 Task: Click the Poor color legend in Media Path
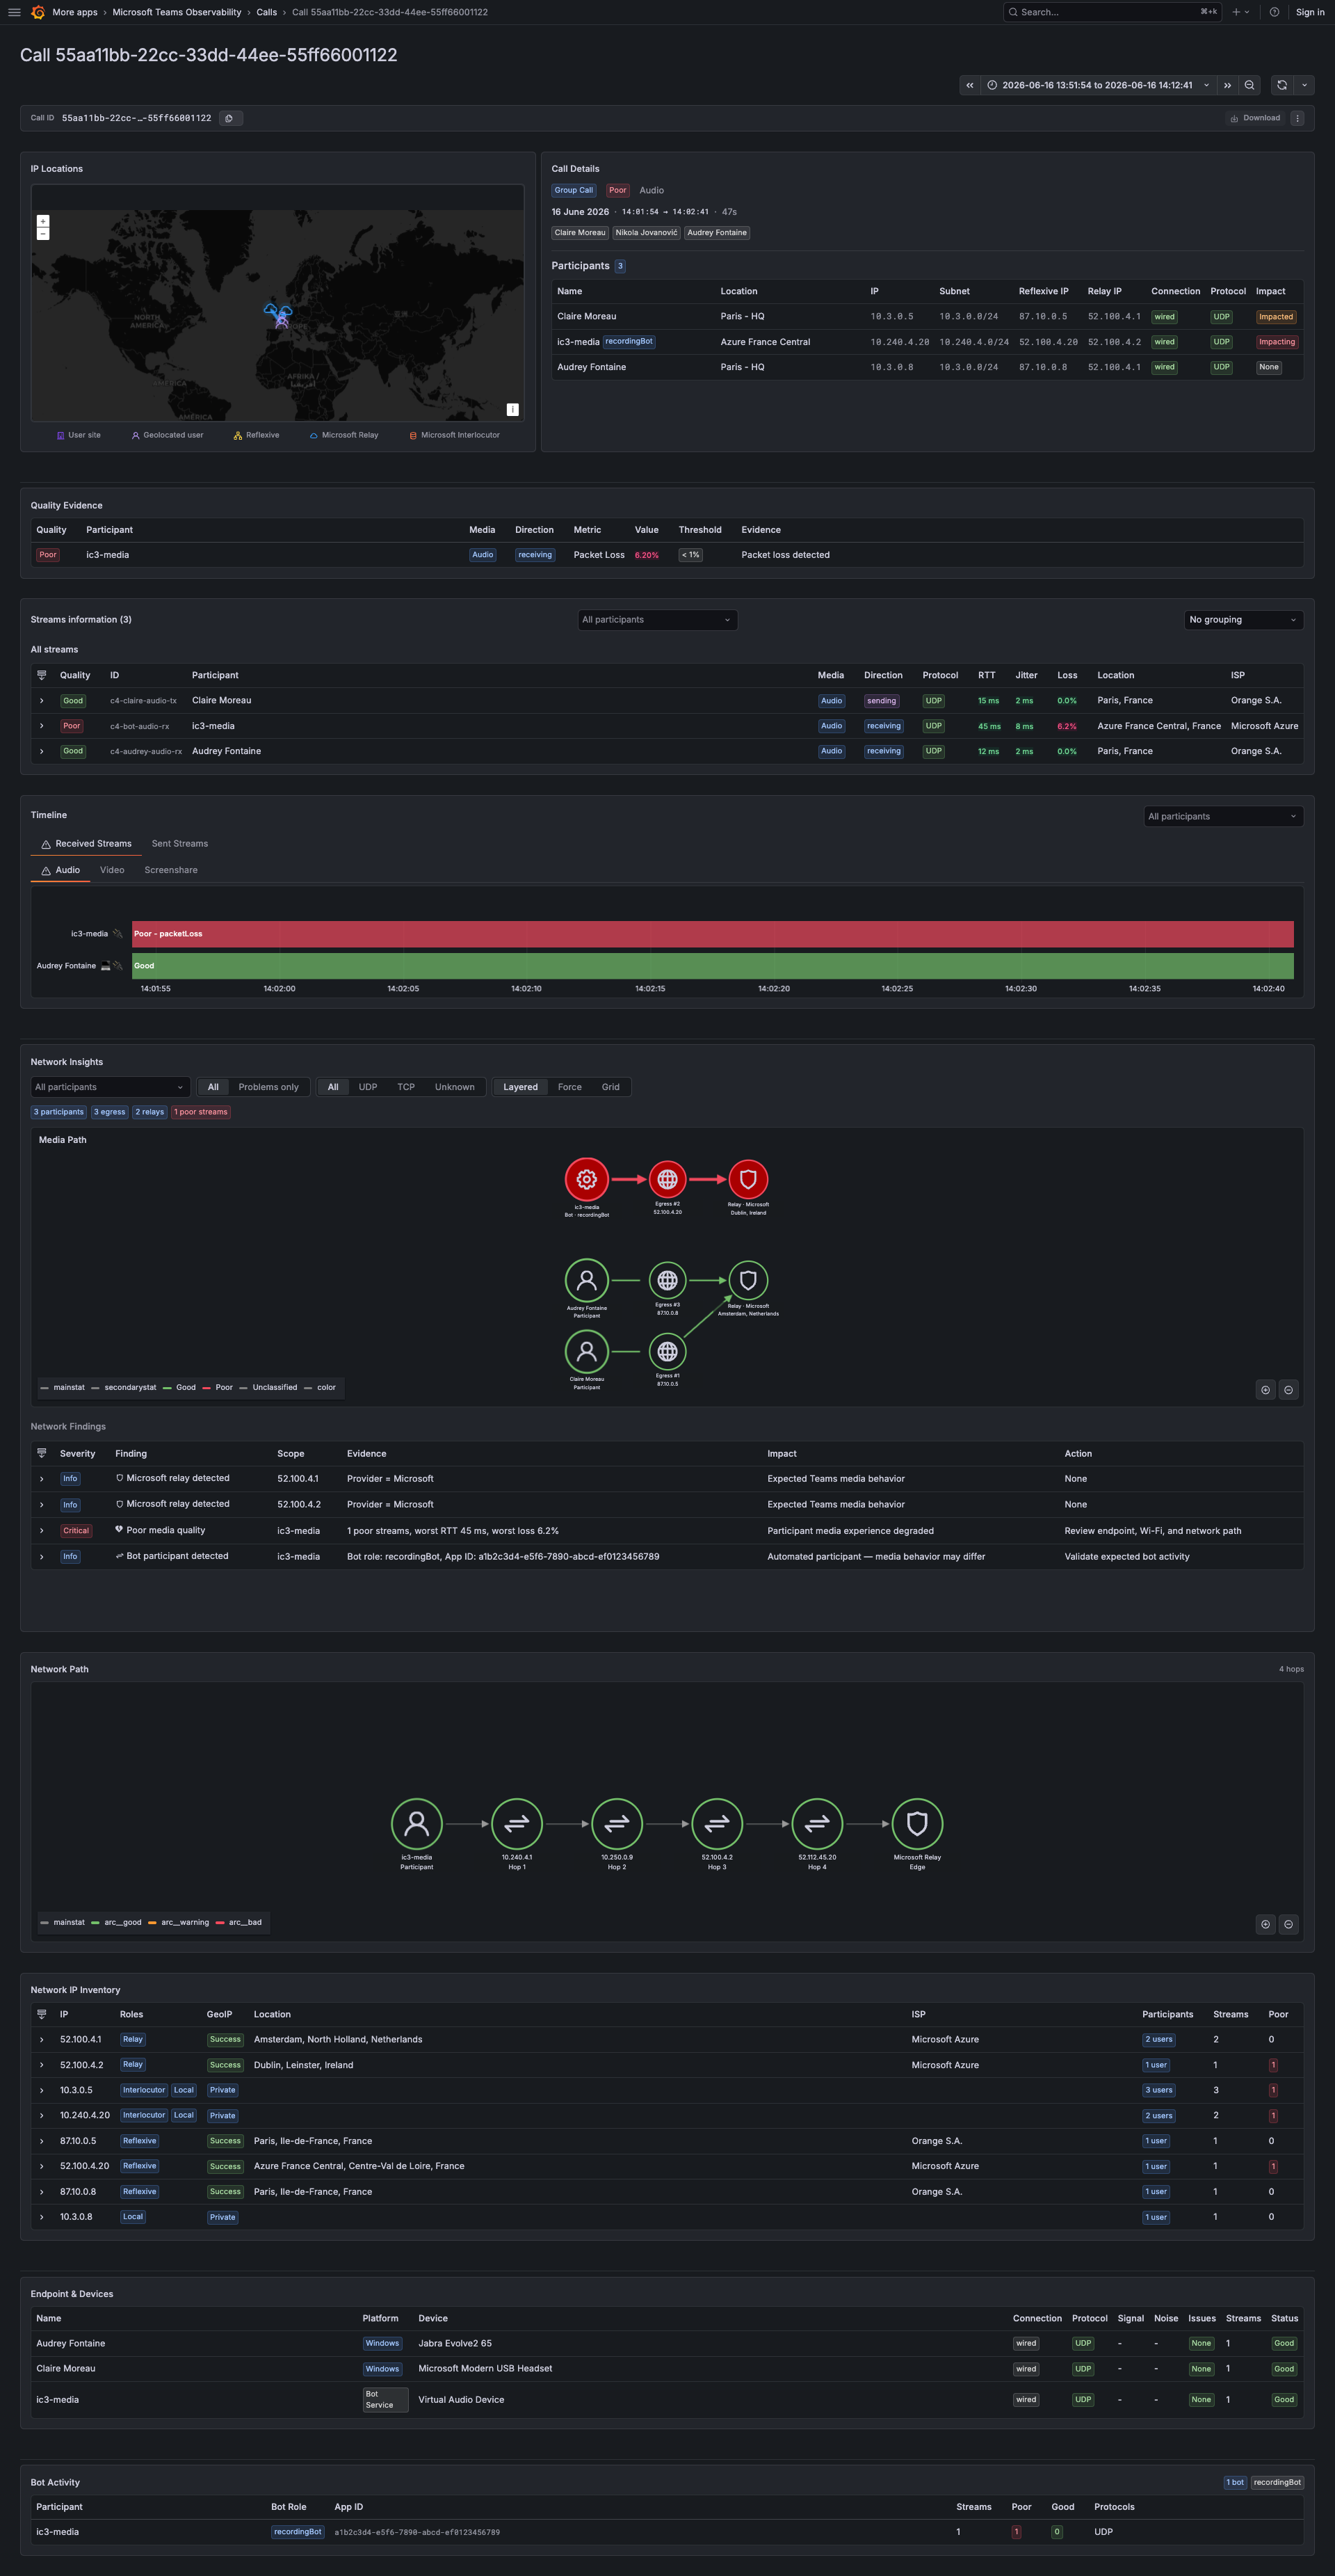click(x=217, y=1387)
